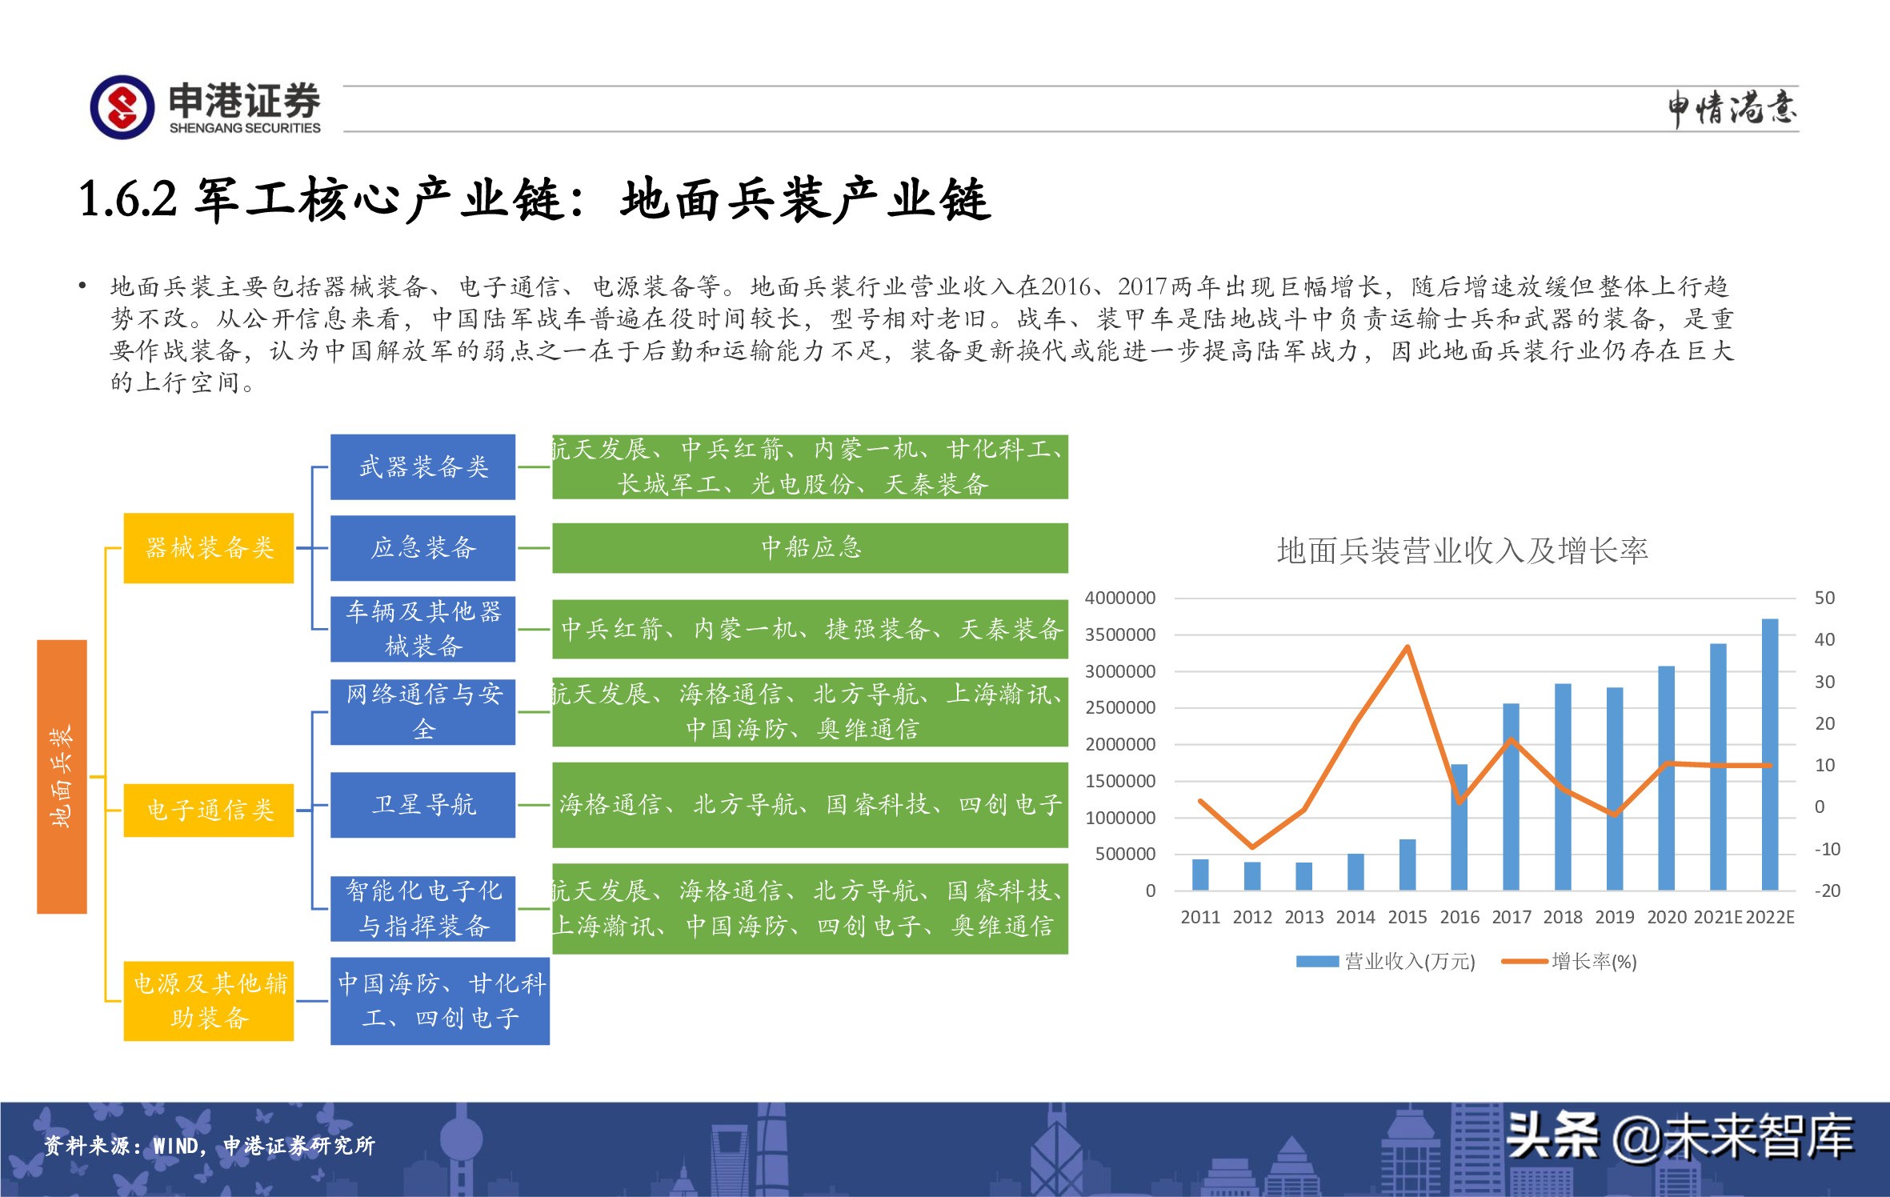The height and width of the screenshot is (1197, 1890).
Task: Click the 2012 growth rate low point
Action: coord(1252,847)
